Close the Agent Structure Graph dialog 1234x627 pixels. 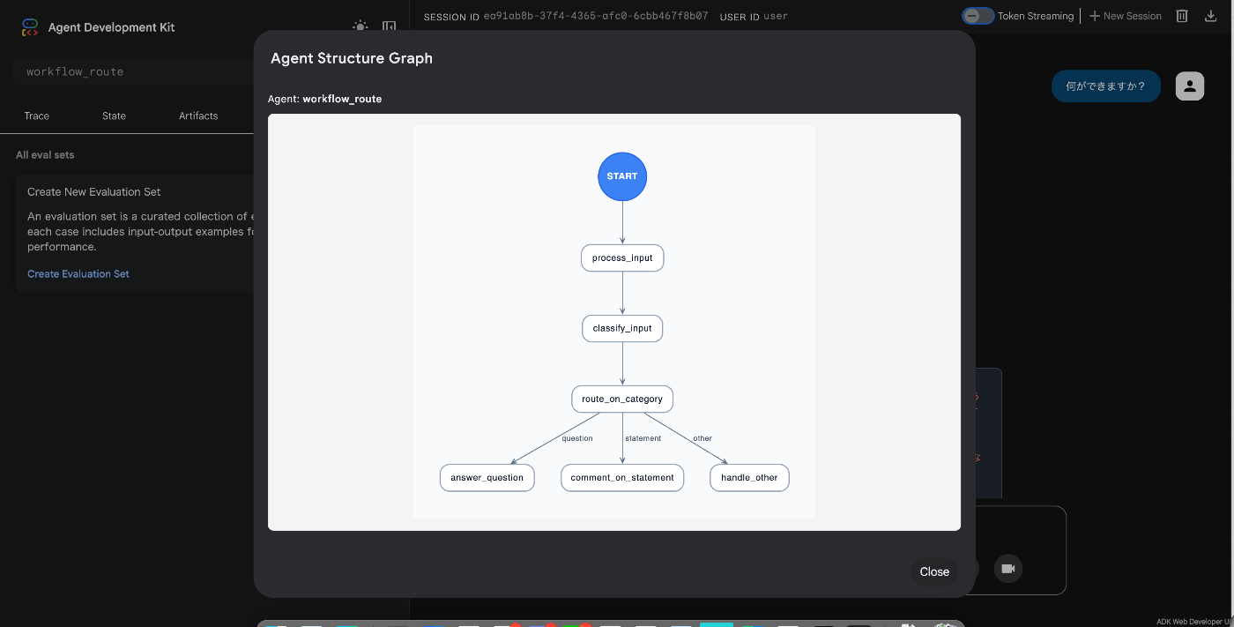pos(934,571)
